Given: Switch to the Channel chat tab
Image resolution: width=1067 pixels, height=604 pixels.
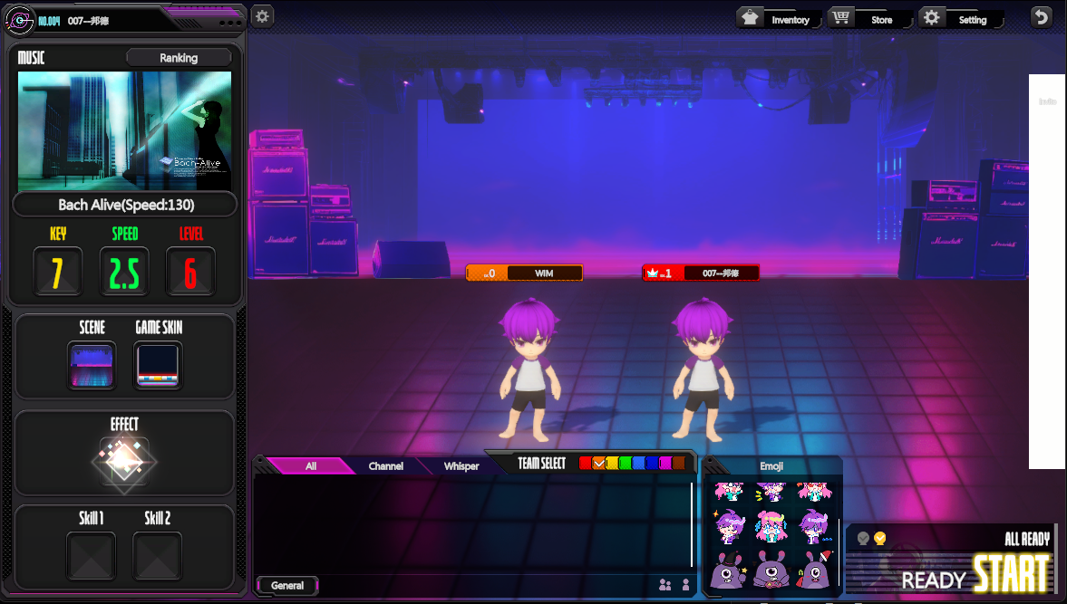Looking at the screenshot, I should point(385,465).
